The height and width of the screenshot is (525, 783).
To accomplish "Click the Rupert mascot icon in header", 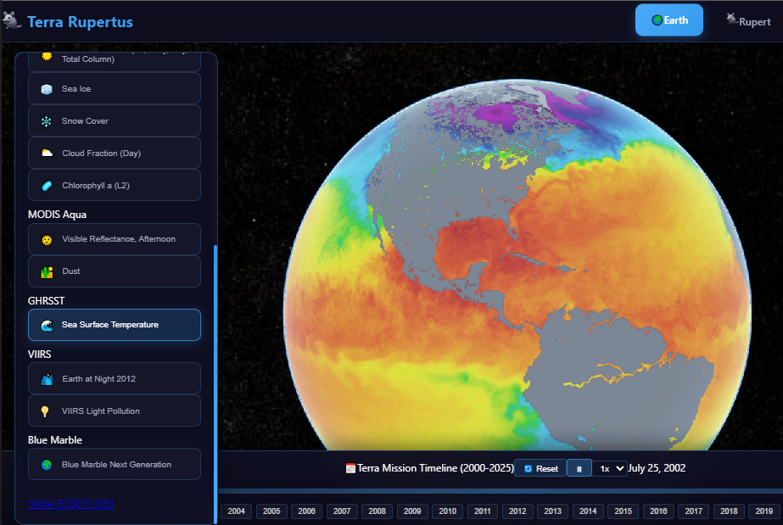I will [731, 19].
